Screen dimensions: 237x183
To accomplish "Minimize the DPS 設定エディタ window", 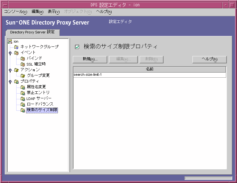I will (x=225, y=5).
